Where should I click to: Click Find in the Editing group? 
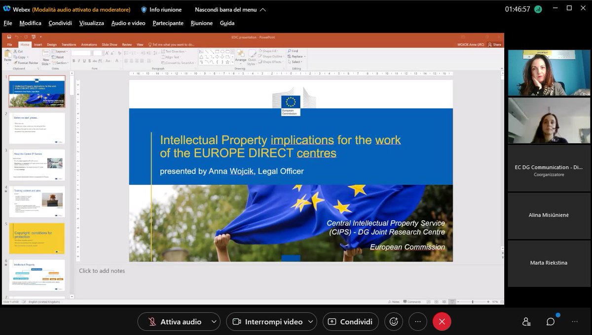[x=293, y=51]
